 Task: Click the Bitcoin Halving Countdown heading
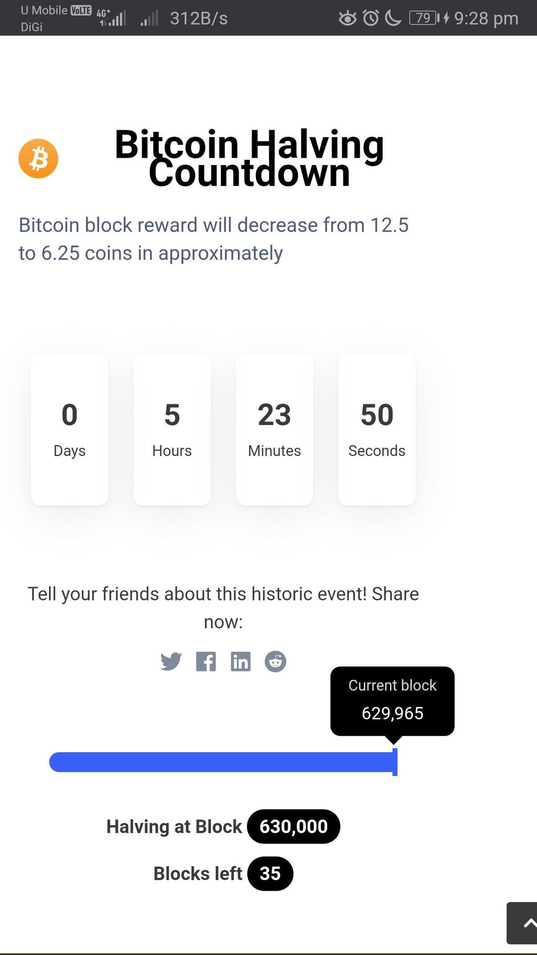[249, 158]
